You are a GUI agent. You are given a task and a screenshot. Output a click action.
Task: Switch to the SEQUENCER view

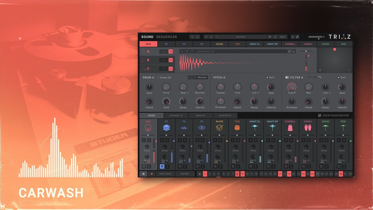click(166, 37)
